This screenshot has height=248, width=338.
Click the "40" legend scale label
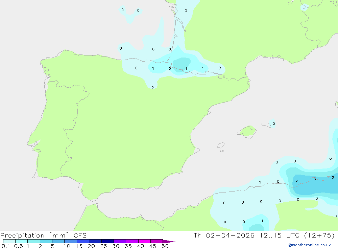click(x=141, y=246)
